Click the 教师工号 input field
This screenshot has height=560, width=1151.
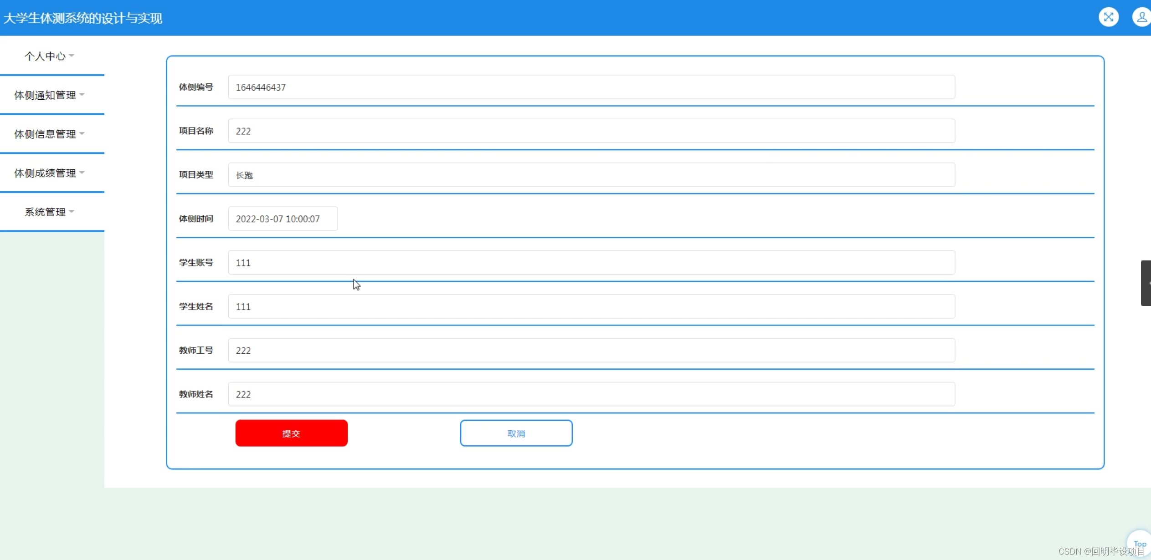591,350
